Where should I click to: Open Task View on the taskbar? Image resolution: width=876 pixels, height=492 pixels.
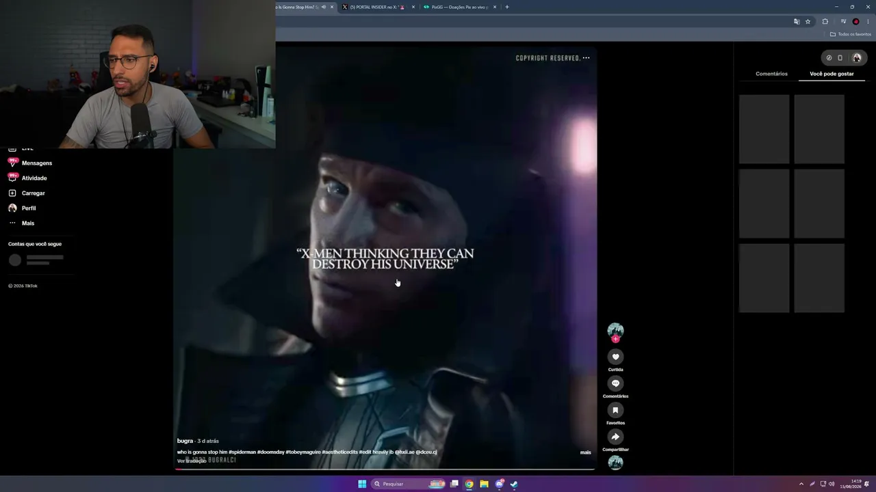pyautogui.click(x=454, y=484)
